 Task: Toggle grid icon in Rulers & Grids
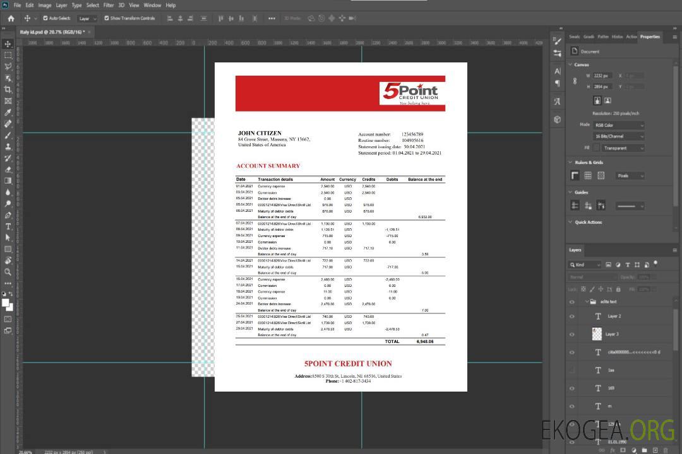pos(588,175)
